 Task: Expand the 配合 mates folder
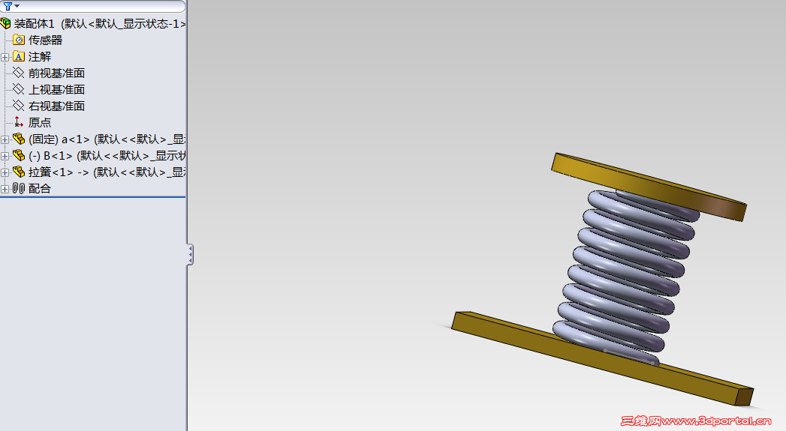click(x=5, y=189)
